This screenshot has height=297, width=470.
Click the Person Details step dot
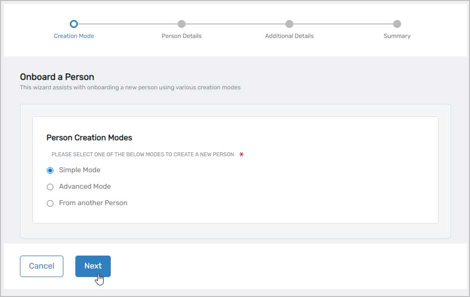pyautogui.click(x=182, y=23)
